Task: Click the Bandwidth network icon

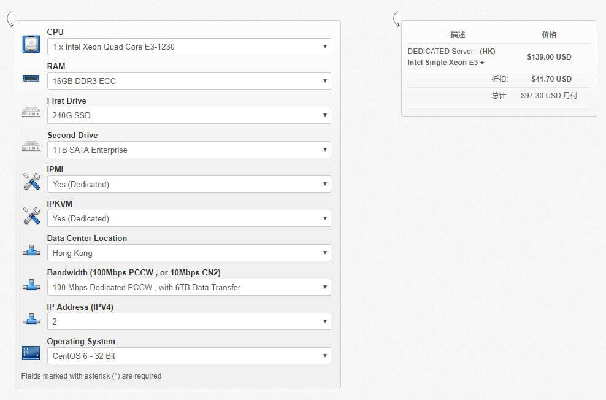Action: point(31,285)
